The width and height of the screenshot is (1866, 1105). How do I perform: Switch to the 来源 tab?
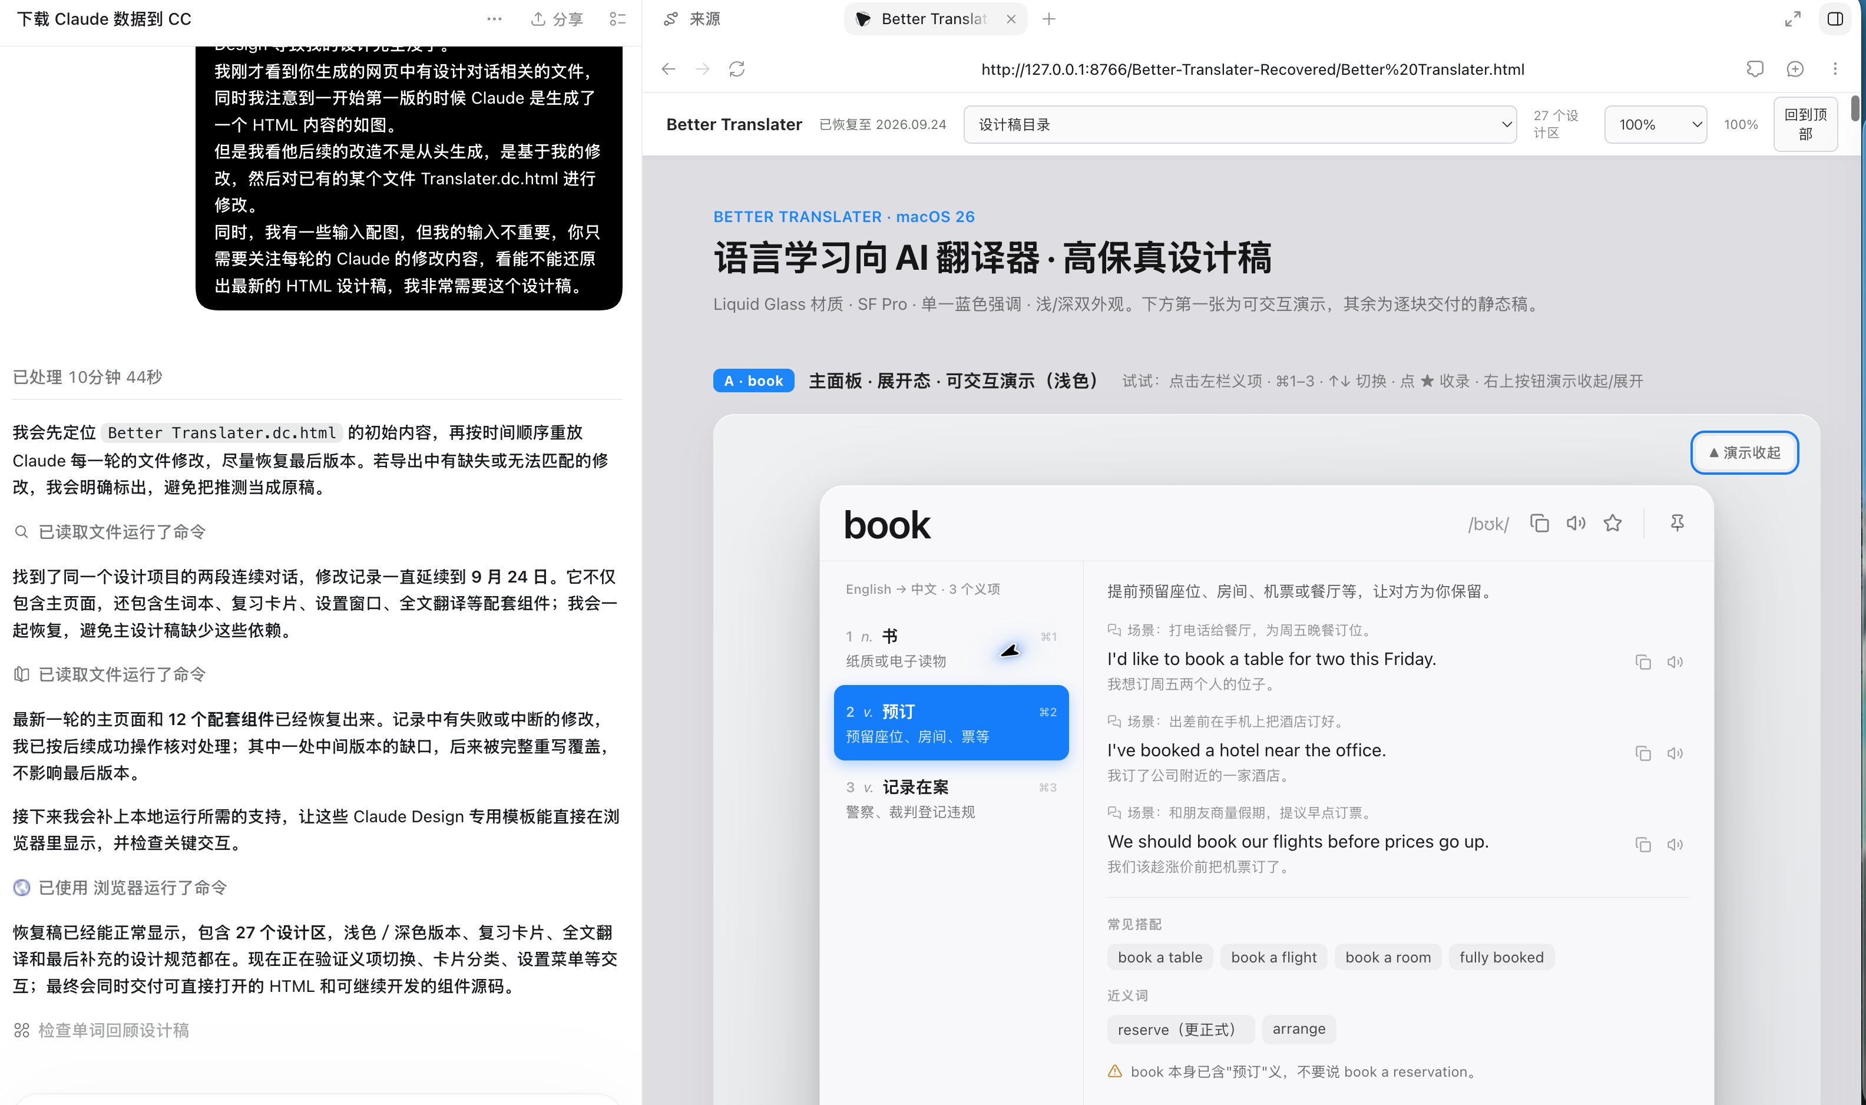click(x=692, y=19)
